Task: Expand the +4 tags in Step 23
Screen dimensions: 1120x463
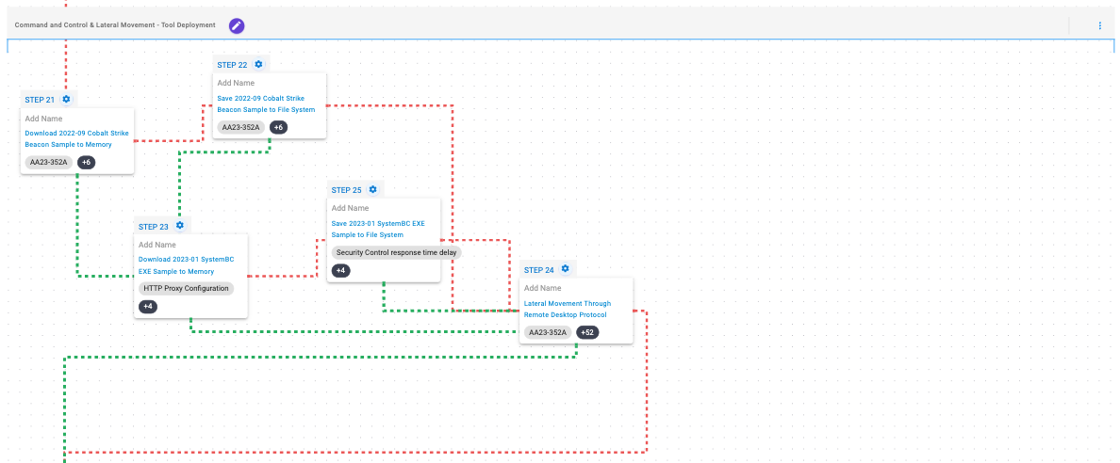Action: tap(148, 306)
